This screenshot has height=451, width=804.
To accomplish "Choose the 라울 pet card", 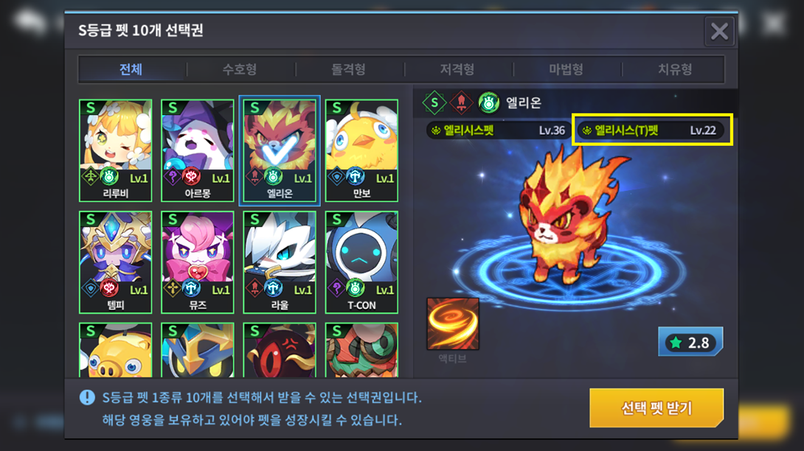I will tap(280, 262).
